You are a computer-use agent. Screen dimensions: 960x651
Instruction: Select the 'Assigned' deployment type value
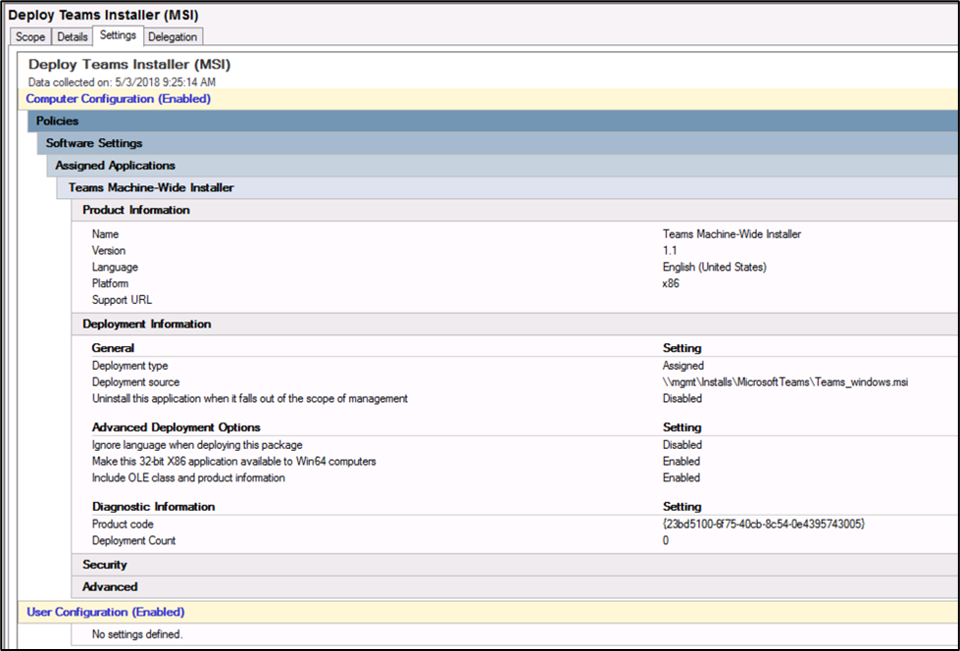point(683,366)
